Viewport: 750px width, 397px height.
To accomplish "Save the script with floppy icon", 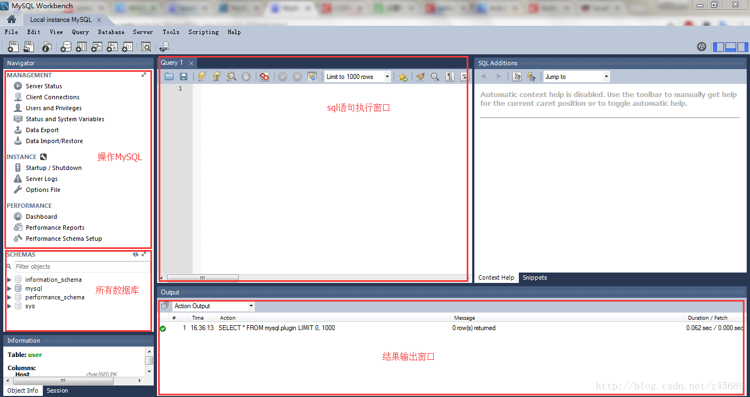I will [x=183, y=77].
